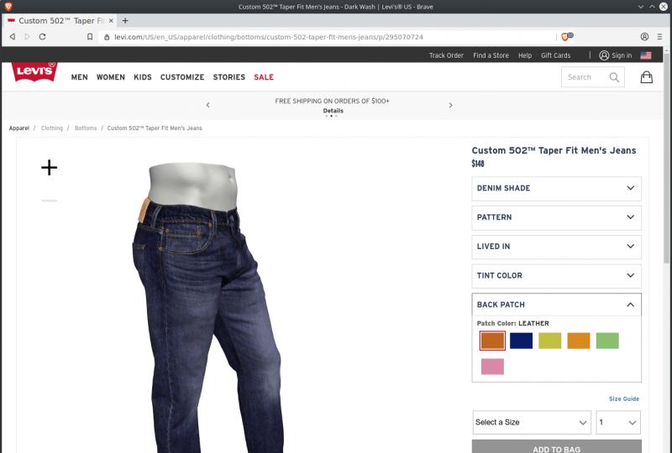
Task: Open Brave profile icon in toolbar
Action: click(644, 37)
